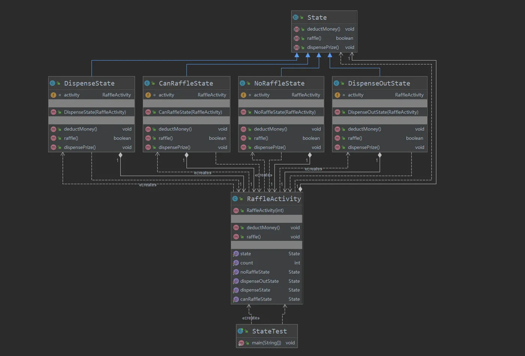Click the main(String[]) method text
The height and width of the screenshot is (356, 525).
point(266,343)
